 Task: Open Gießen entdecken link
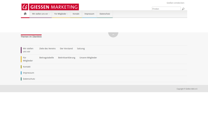coord(175,3)
